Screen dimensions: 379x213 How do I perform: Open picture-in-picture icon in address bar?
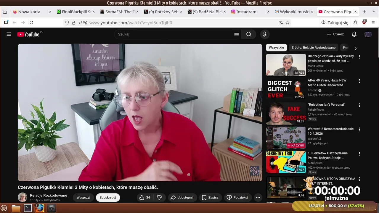(x=281, y=22)
